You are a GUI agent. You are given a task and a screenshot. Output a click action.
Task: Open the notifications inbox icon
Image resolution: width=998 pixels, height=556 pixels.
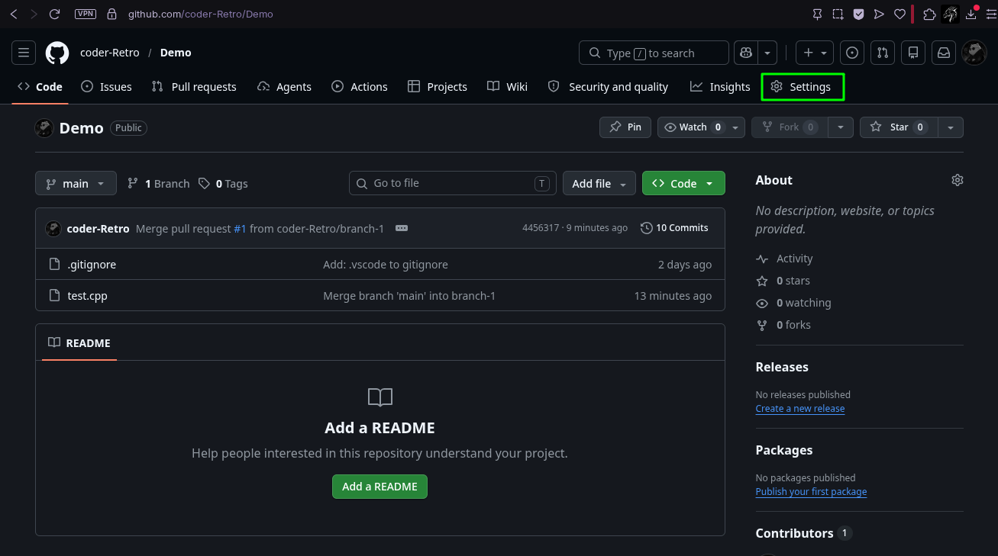tap(944, 53)
